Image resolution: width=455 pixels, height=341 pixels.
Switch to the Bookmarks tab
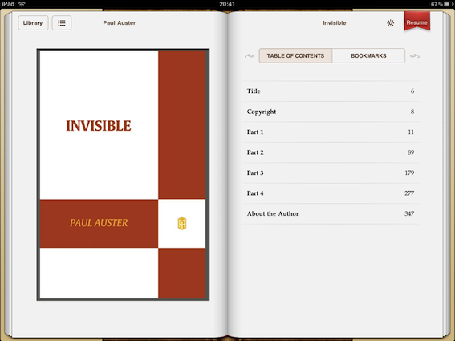click(368, 55)
